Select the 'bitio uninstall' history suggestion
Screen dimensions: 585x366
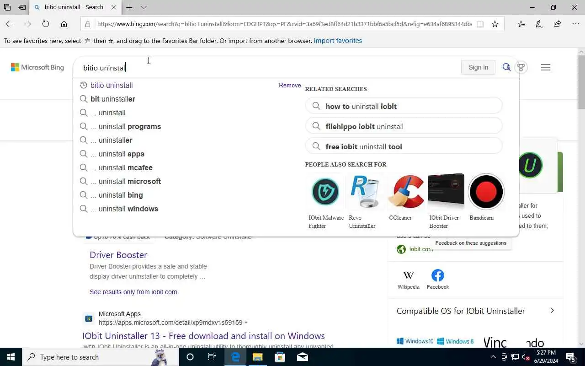click(112, 85)
